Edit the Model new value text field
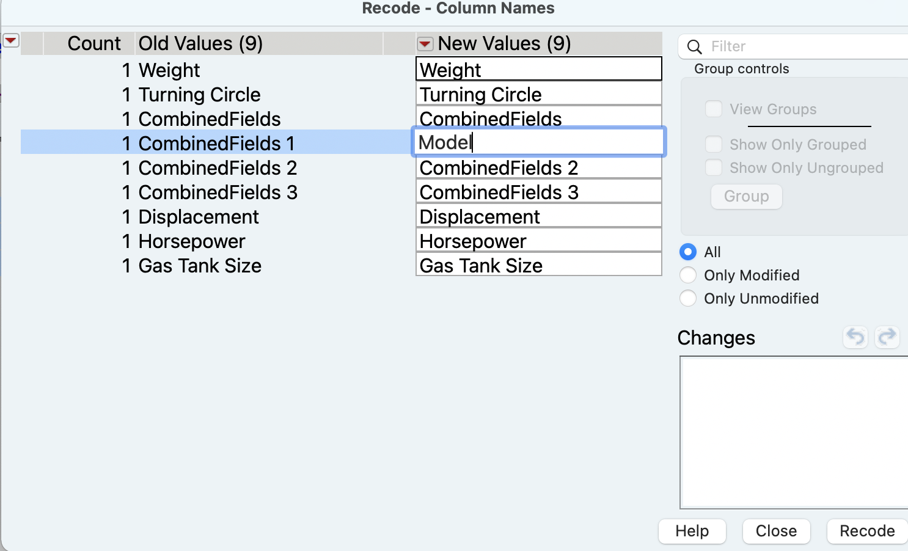Screen dimensions: 908x551 tap(538, 141)
